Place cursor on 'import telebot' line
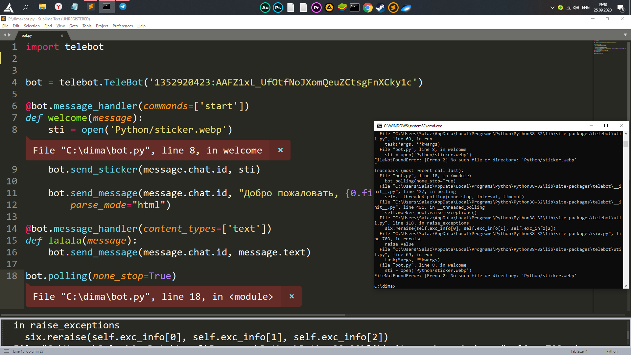Image resolution: width=631 pixels, height=355 pixels. [65, 47]
